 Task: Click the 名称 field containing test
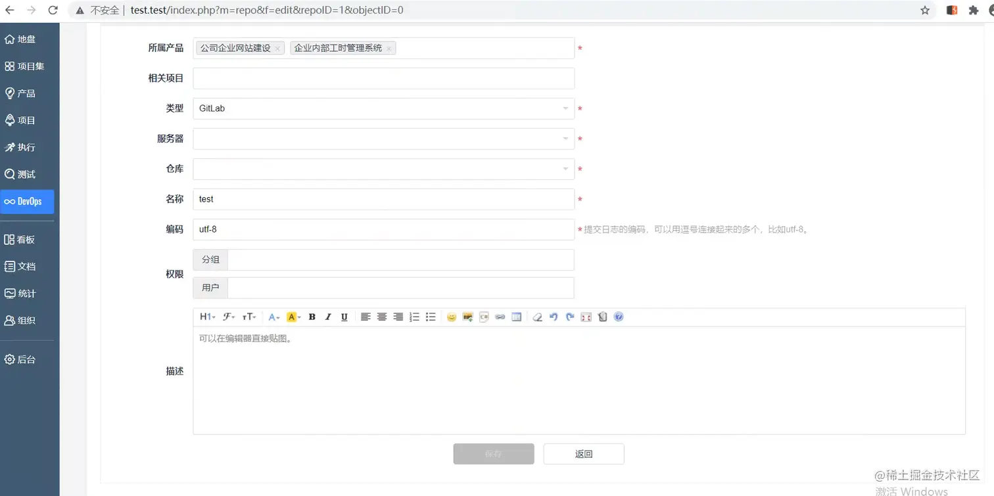(384, 199)
